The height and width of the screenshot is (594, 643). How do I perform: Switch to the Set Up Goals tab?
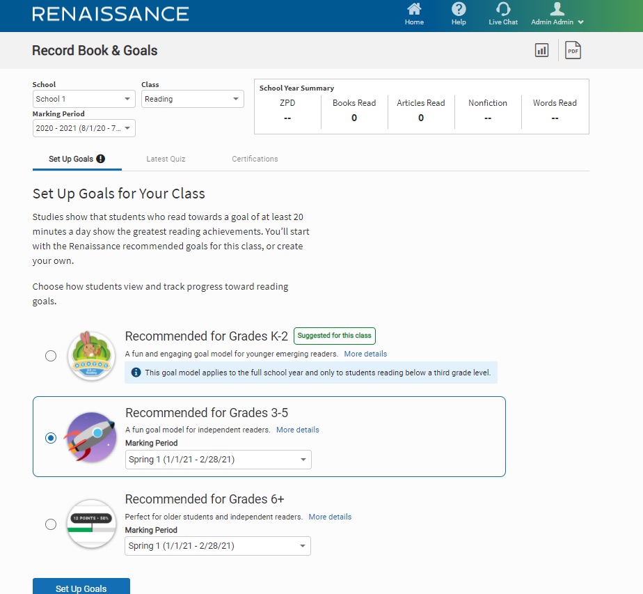(x=77, y=159)
